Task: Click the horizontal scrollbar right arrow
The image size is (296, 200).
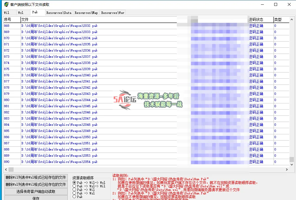Action: click(287, 169)
